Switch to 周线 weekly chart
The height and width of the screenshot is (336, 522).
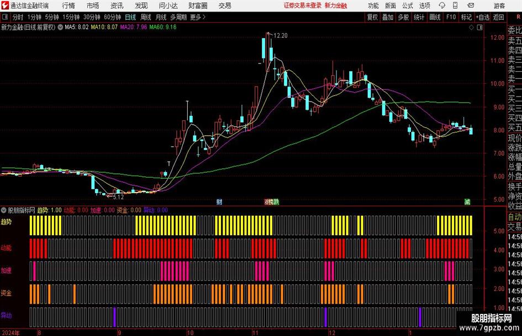[146, 17]
